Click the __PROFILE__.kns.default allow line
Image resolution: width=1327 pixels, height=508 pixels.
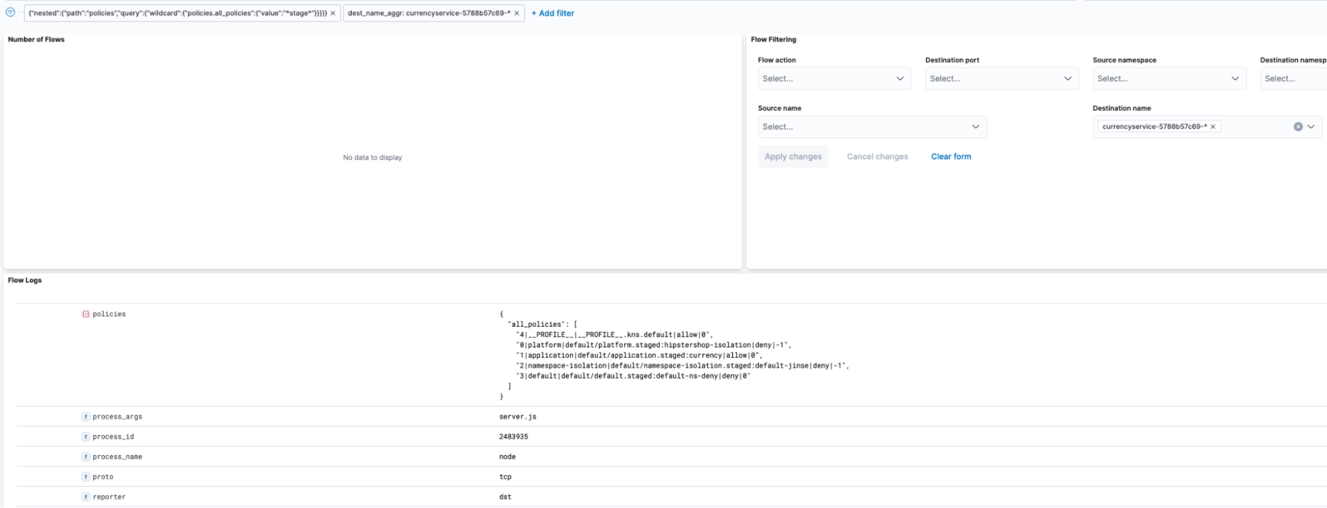pos(615,335)
